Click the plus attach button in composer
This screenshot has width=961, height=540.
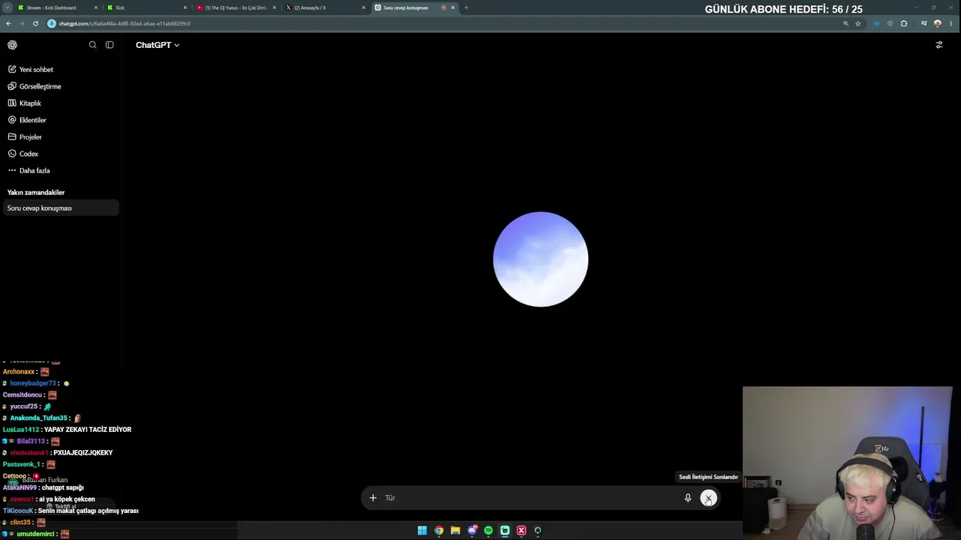tap(372, 498)
